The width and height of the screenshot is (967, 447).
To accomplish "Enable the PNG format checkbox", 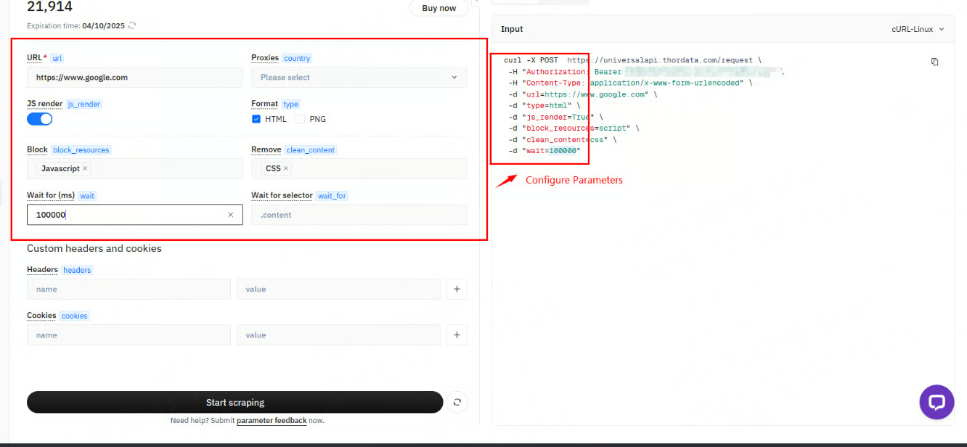I will pyautogui.click(x=300, y=119).
